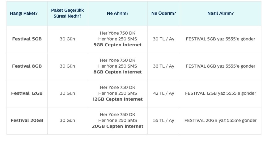Click the "Paket Geçerlilik Süresi Nedir?" header
The height and width of the screenshot is (150, 267).
point(67,13)
